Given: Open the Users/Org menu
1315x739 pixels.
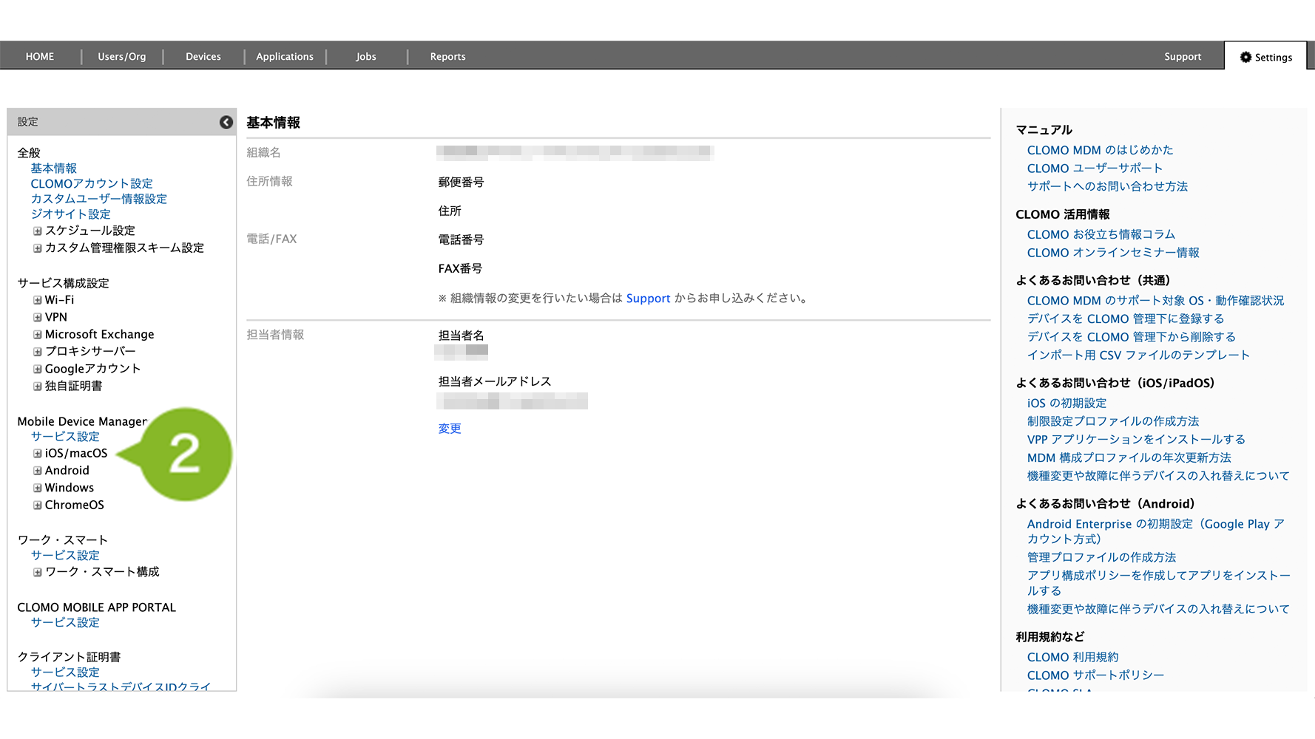Looking at the screenshot, I should (121, 57).
